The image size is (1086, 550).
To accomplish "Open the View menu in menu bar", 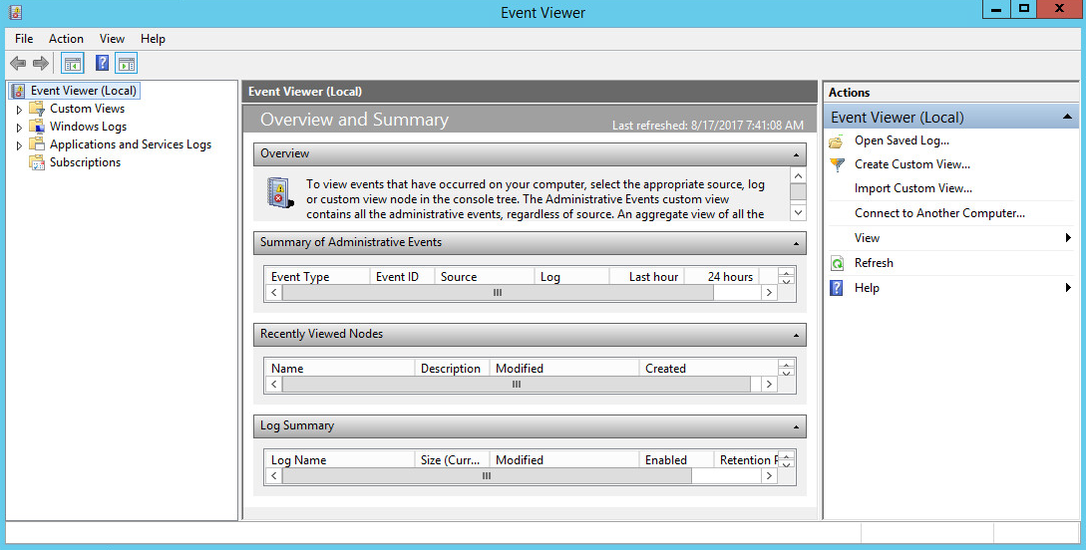I will (112, 39).
